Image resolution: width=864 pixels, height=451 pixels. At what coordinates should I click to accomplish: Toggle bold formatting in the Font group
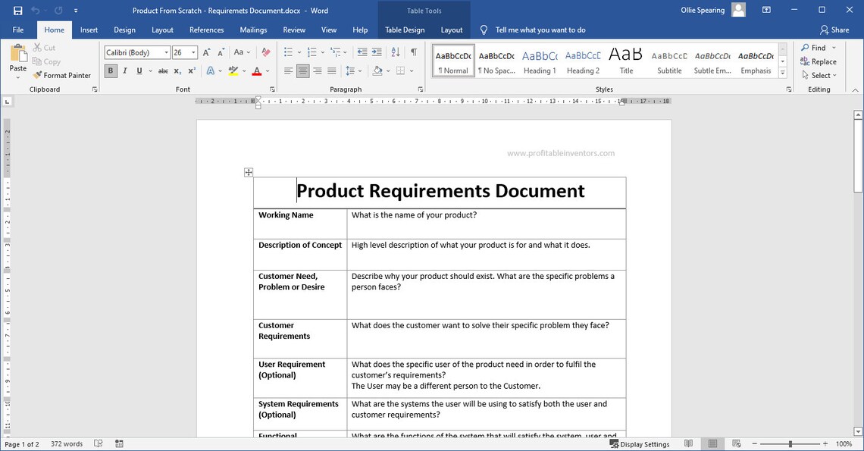pos(110,70)
